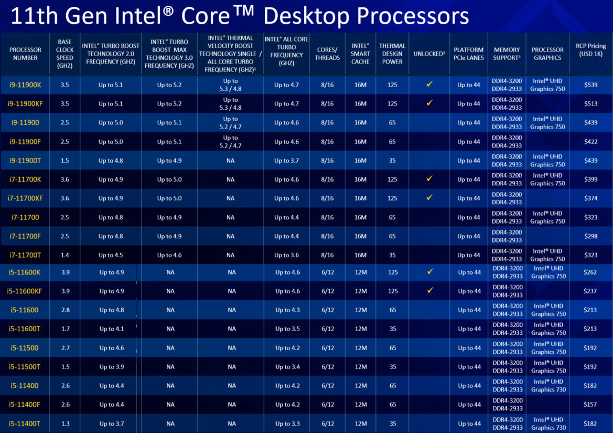The image size is (613, 433).
Task: Select the i9-11900F processor name
Action: [25, 142]
